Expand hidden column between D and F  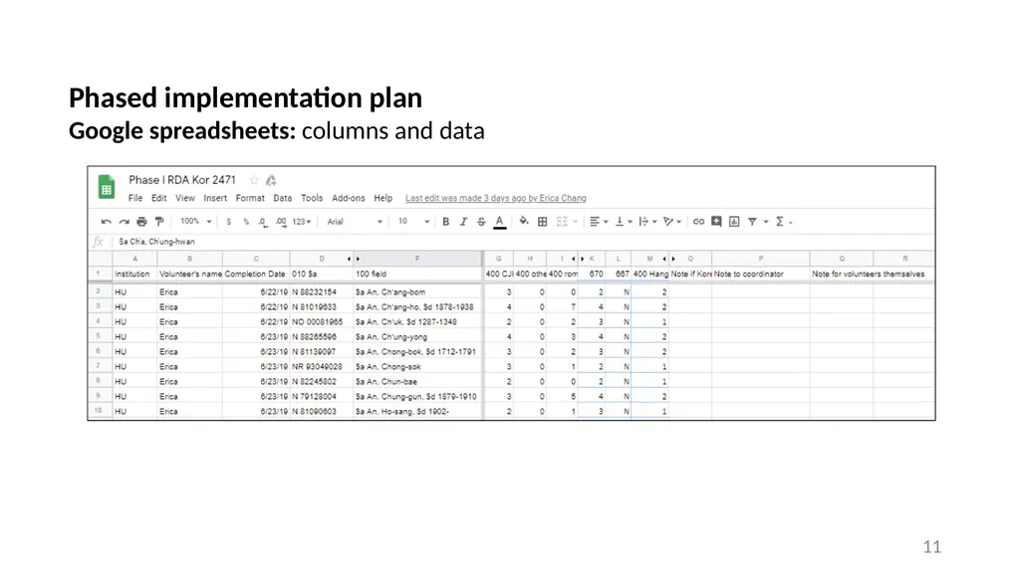354,259
